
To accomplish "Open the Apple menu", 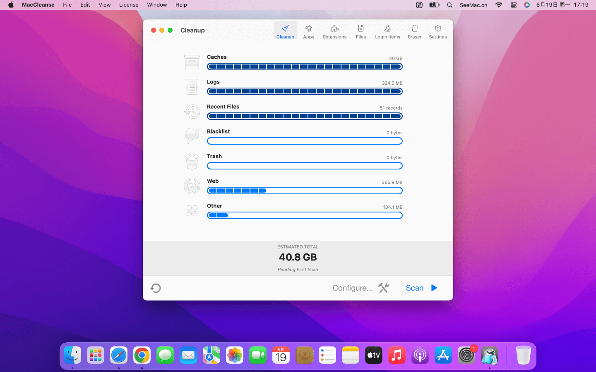I will (11, 5).
